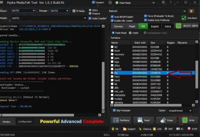Viewport: 200px width, 137px height.
Task: Click the Partitions checklist icon
Action: coord(116,120)
